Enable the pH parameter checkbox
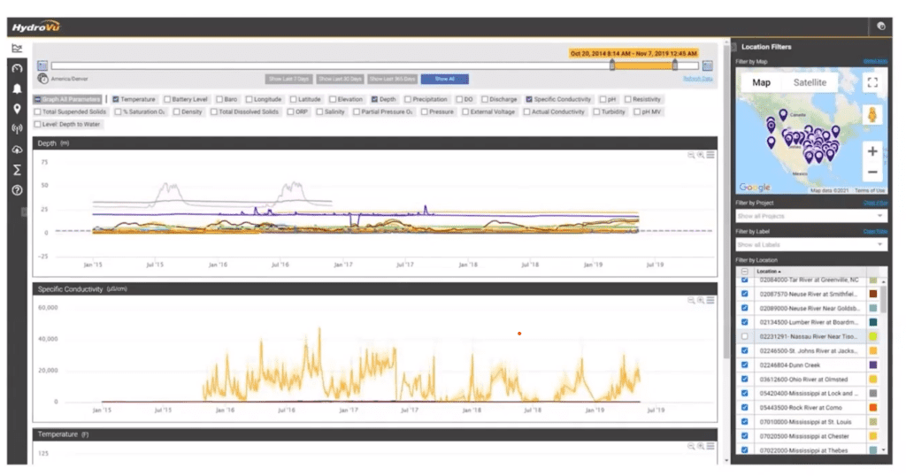The height and width of the screenshot is (476, 906). 603,99
